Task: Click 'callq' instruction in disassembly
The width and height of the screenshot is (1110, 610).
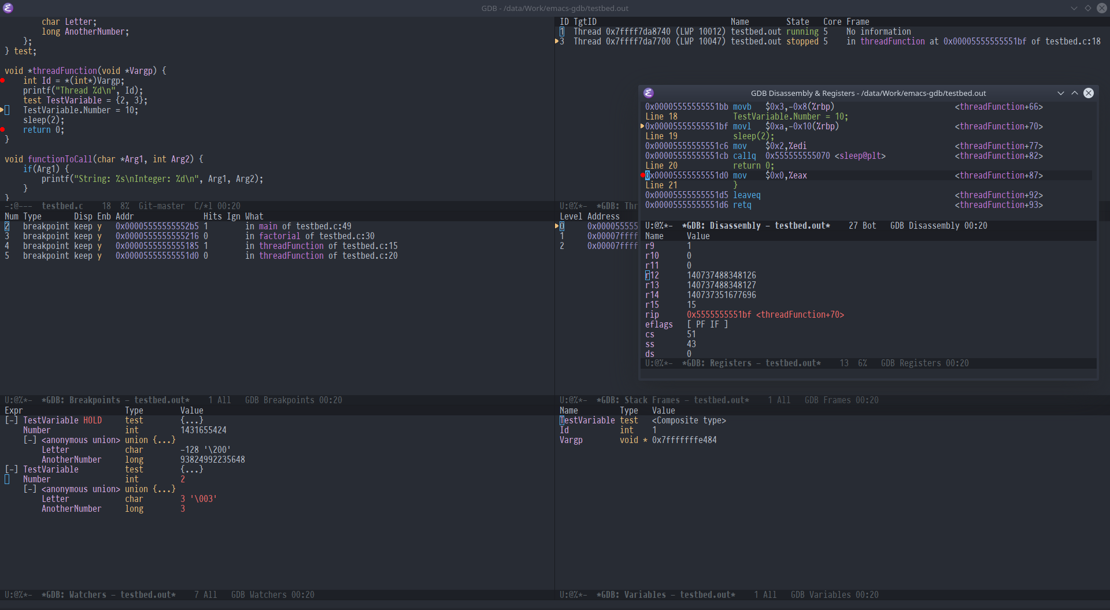Action: pyautogui.click(x=745, y=156)
